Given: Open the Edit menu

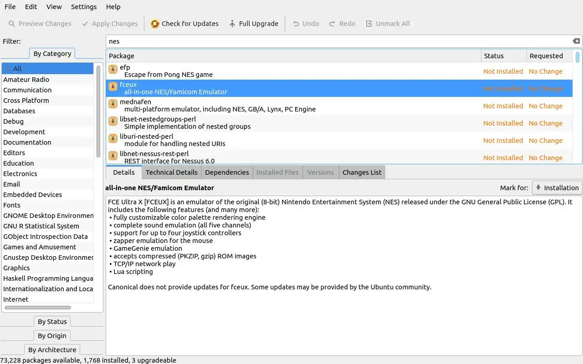Looking at the screenshot, I should tap(31, 7).
